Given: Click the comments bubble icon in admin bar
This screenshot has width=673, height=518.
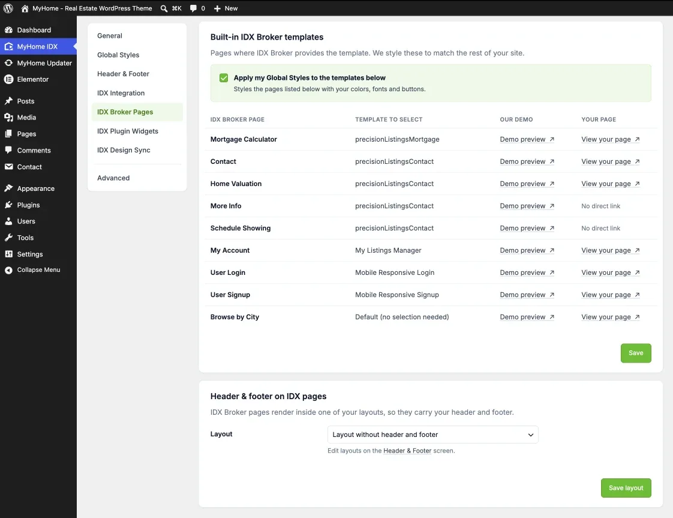Looking at the screenshot, I should pos(194,8).
